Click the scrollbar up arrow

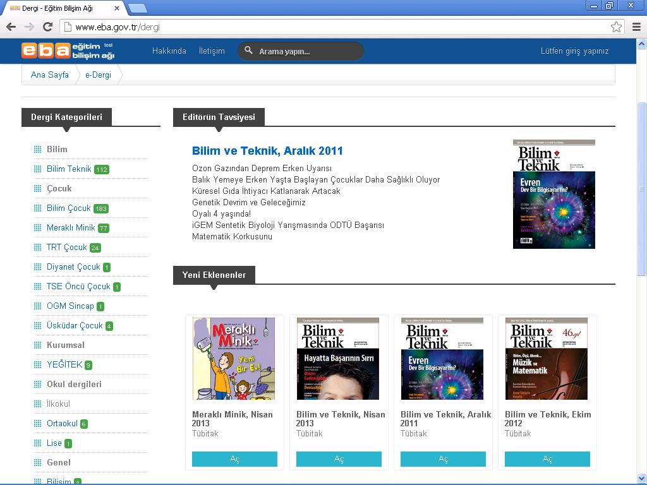pyautogui.click(x=642, y=44)
